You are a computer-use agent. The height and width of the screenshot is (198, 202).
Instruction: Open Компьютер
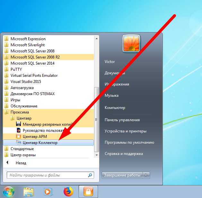(x=115, y=108)
